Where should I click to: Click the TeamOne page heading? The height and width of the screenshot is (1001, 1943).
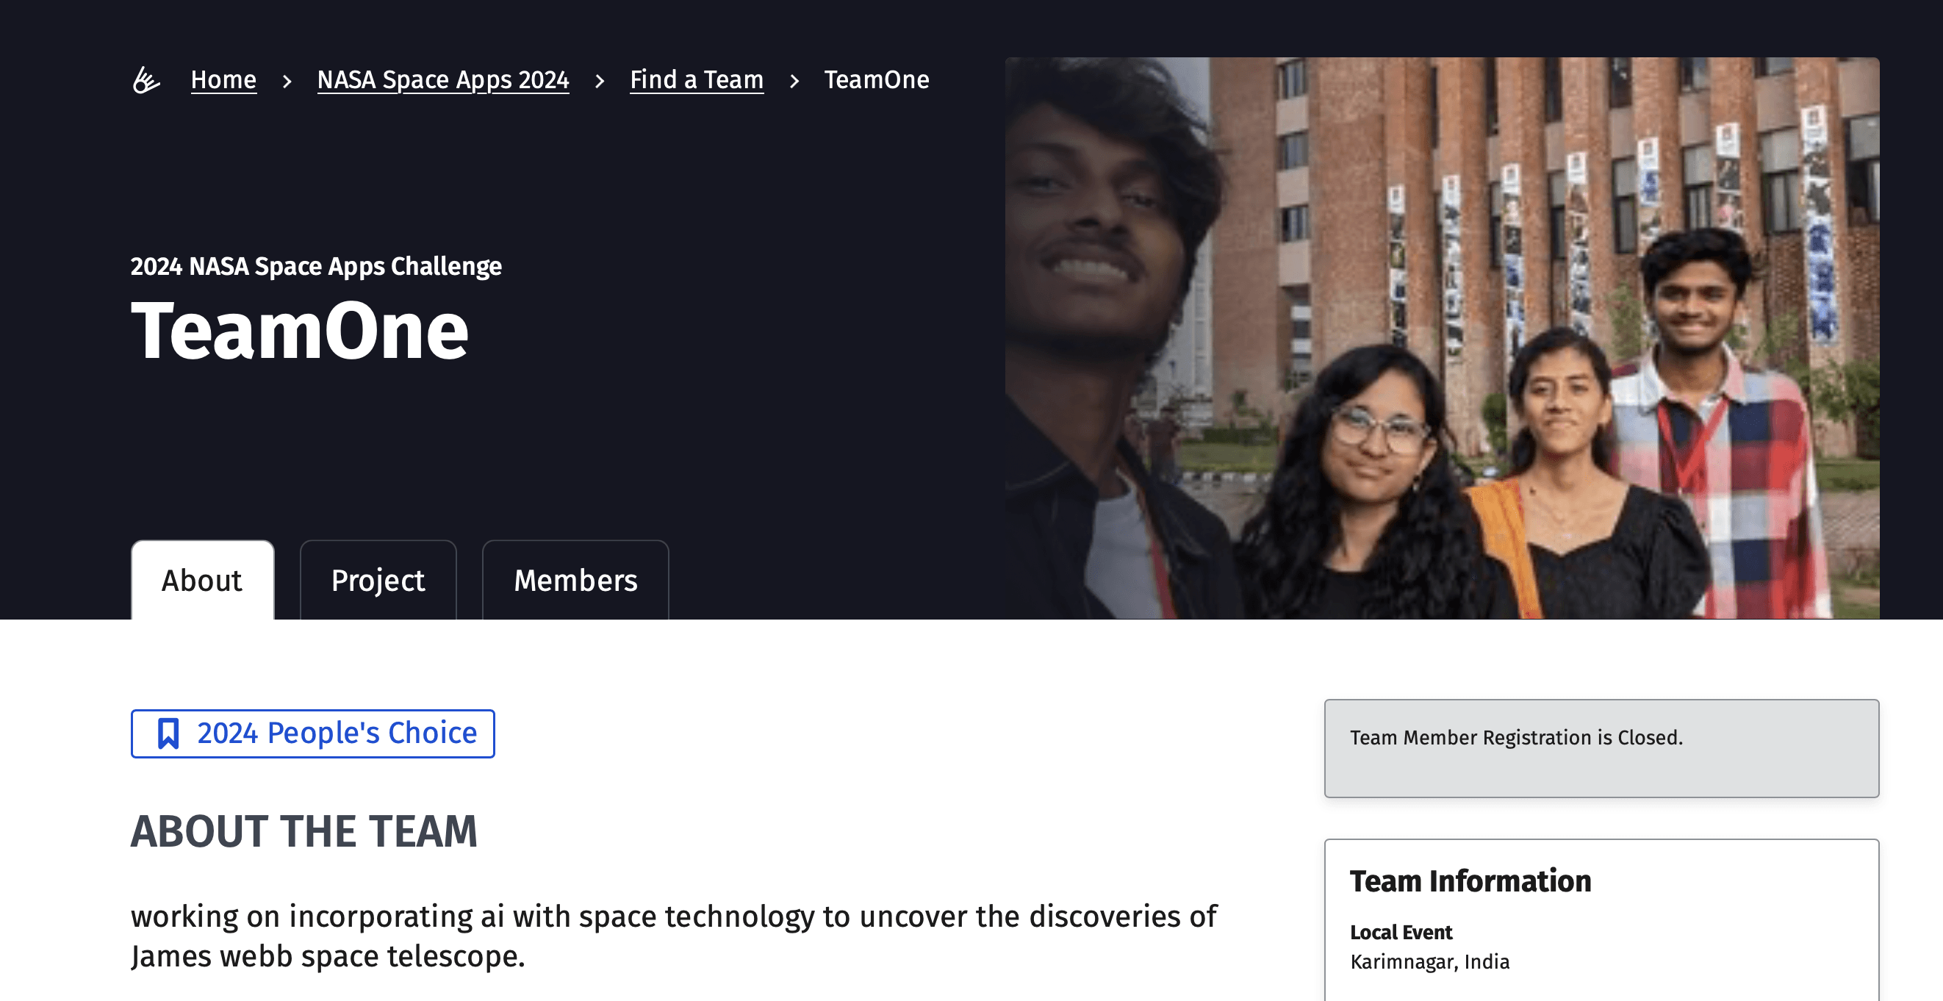(x=299, y=330)
